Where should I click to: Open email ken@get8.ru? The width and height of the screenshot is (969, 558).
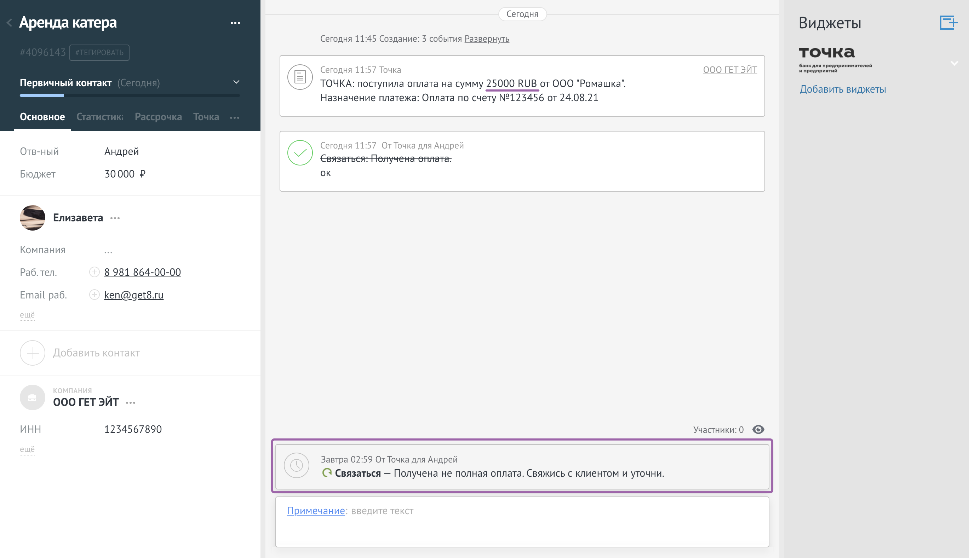pos(134,295)
